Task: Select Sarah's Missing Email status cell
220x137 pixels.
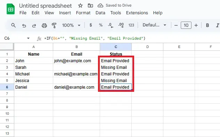Action: 116,67
